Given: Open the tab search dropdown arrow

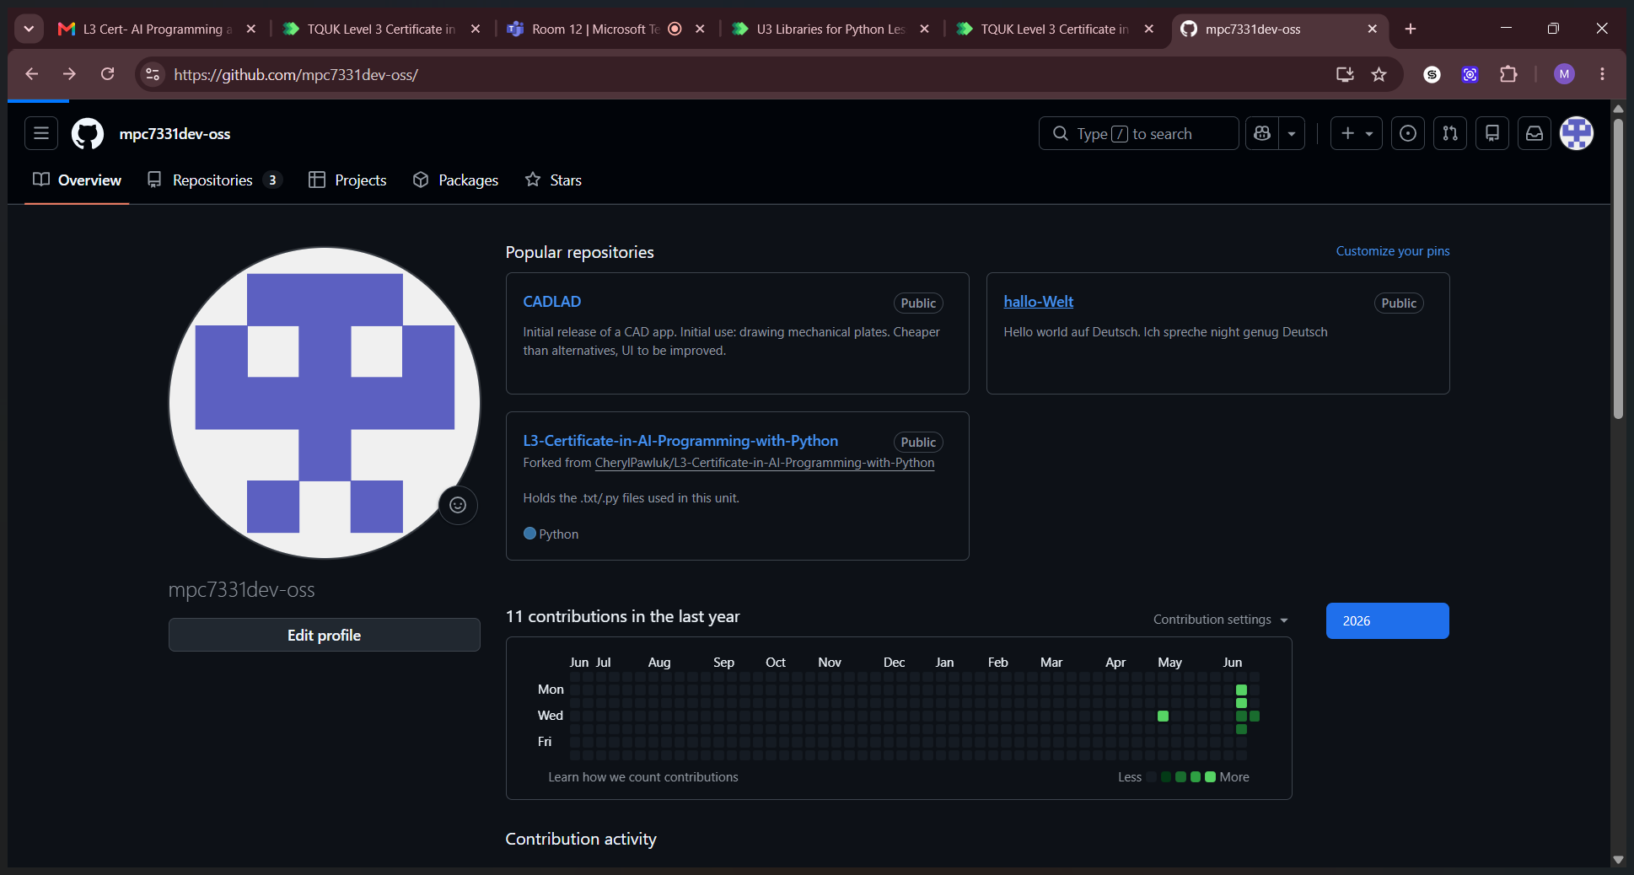Looking at the screenshot, I should tap(29, 29).
